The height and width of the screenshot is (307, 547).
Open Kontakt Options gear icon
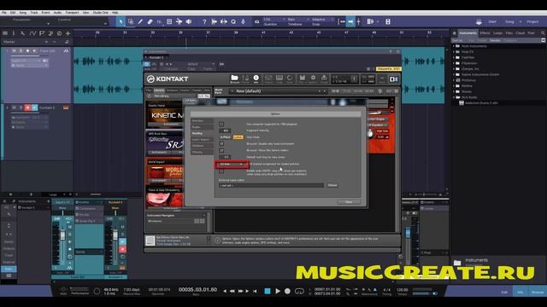pos(313,79)
